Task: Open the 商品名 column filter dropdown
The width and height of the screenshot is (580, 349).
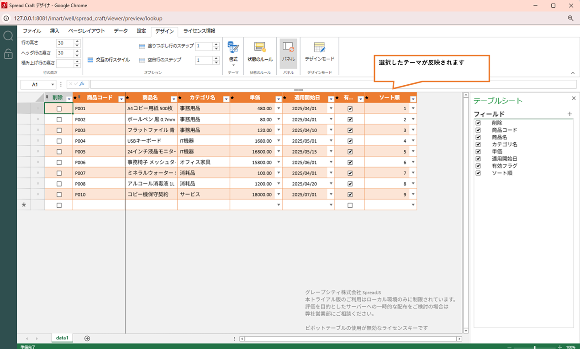Action: [174, 99]
